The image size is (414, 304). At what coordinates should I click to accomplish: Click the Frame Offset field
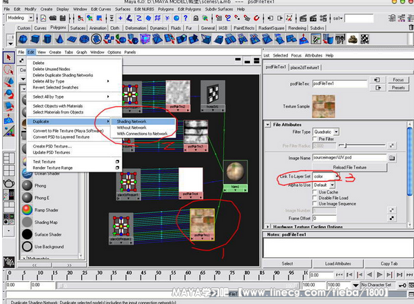pyautogui.click(x=324, y=218)
